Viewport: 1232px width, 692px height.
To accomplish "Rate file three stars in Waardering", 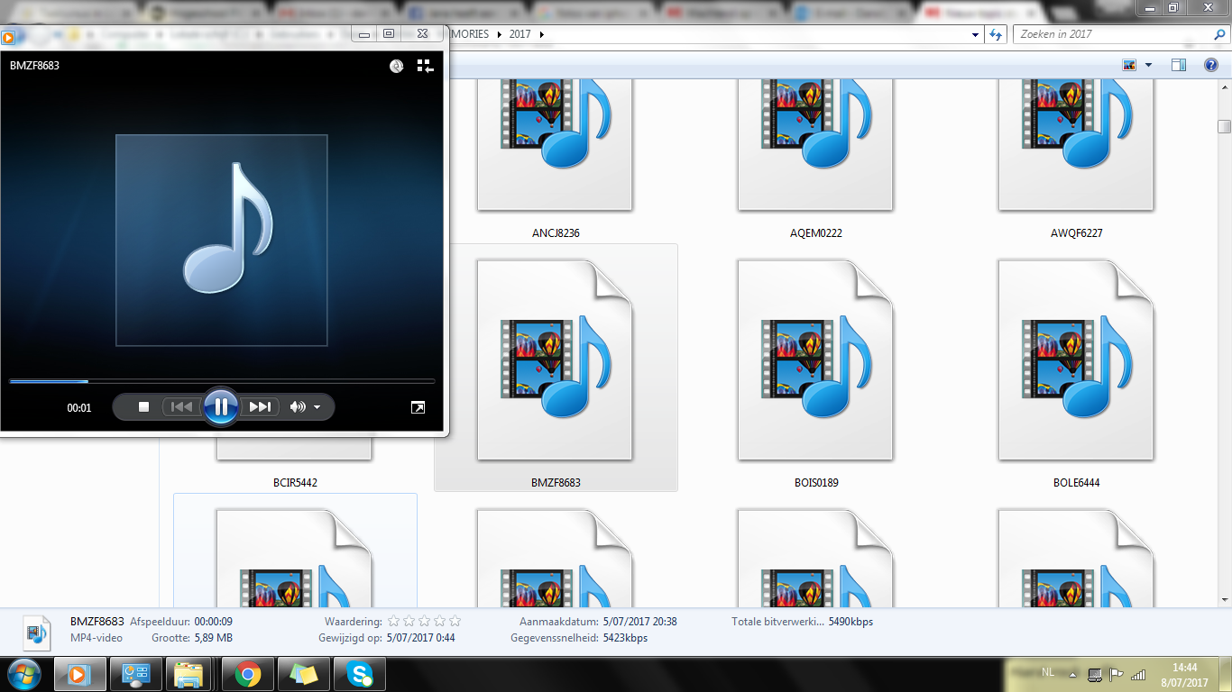I will (x=424, y=621).
